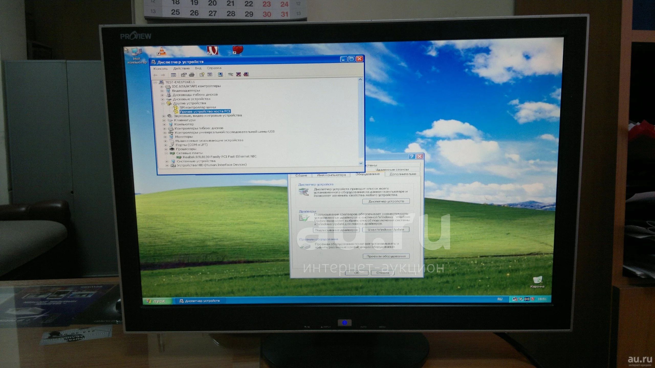
Task: Select Контроллеры гибких дисков in the tree
Action: point(199,128)
